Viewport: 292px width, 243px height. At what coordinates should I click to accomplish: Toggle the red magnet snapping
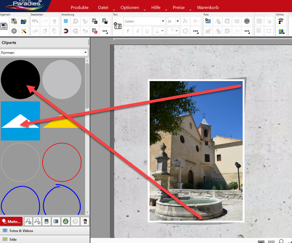66,31
